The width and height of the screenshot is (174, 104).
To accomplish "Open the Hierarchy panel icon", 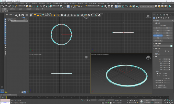I will click(160, 15).
